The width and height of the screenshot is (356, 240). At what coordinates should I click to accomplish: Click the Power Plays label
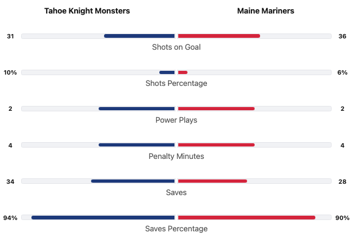[176, 120]
